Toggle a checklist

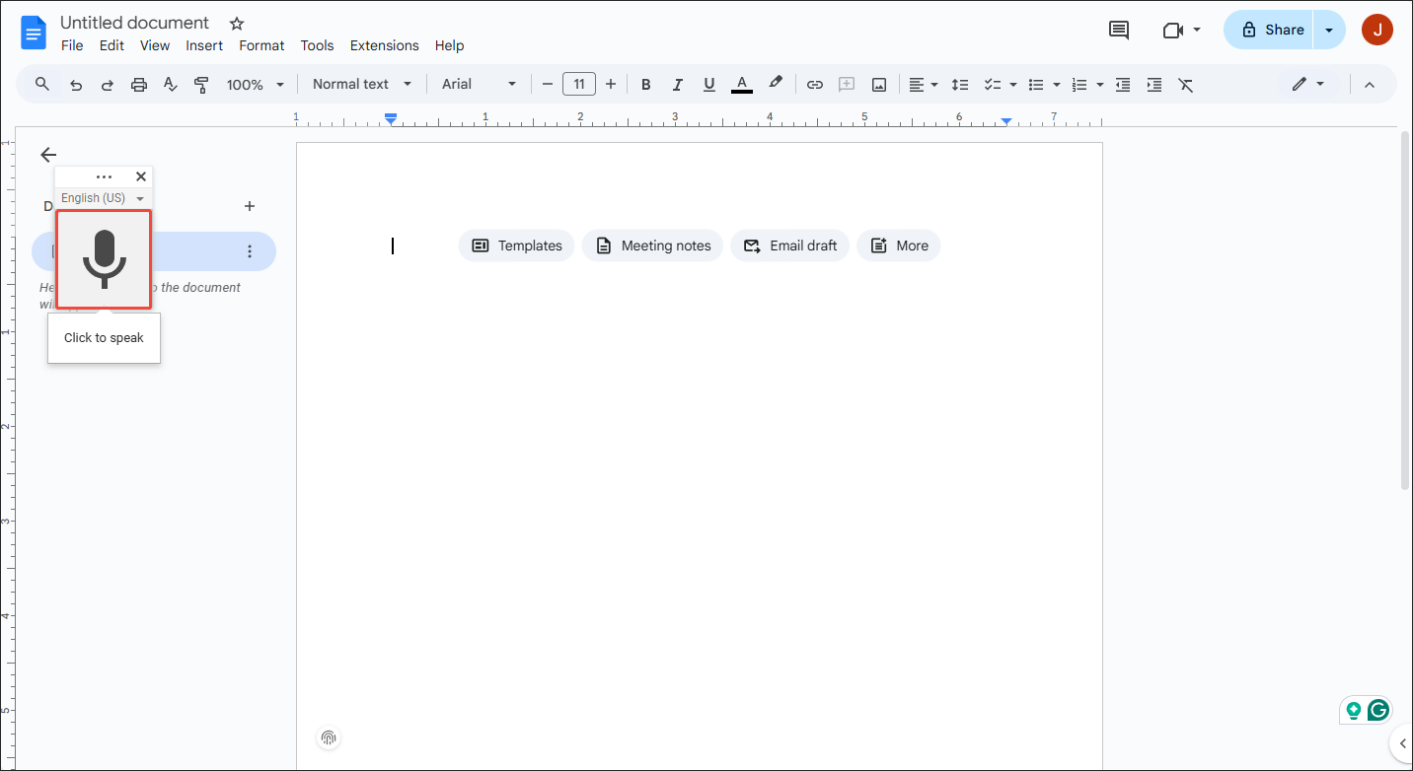(994, 84)
